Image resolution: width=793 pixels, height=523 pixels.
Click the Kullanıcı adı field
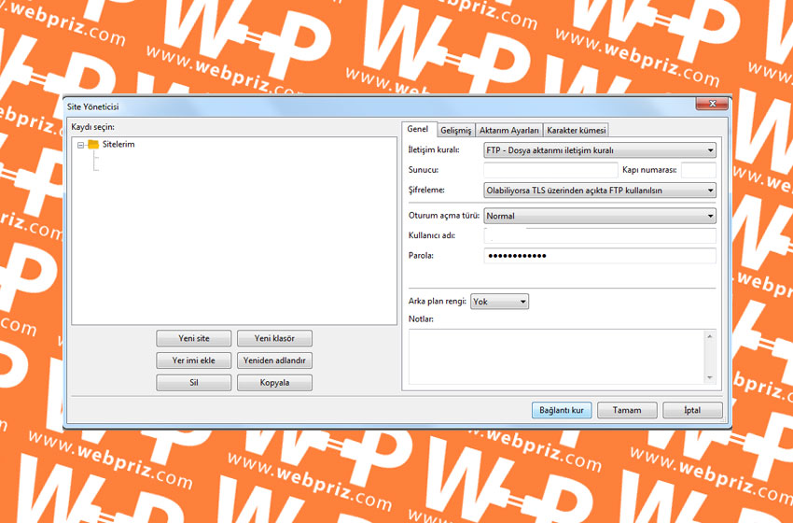(600, 235)
